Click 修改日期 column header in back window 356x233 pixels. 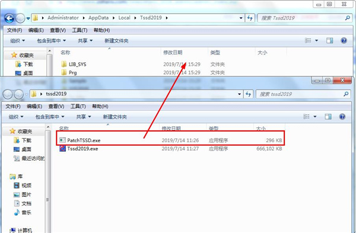pos(173,52)
